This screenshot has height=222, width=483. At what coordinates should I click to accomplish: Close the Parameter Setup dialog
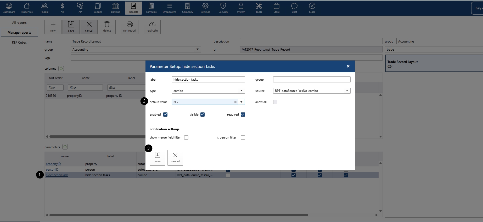[x=348, y=66]
